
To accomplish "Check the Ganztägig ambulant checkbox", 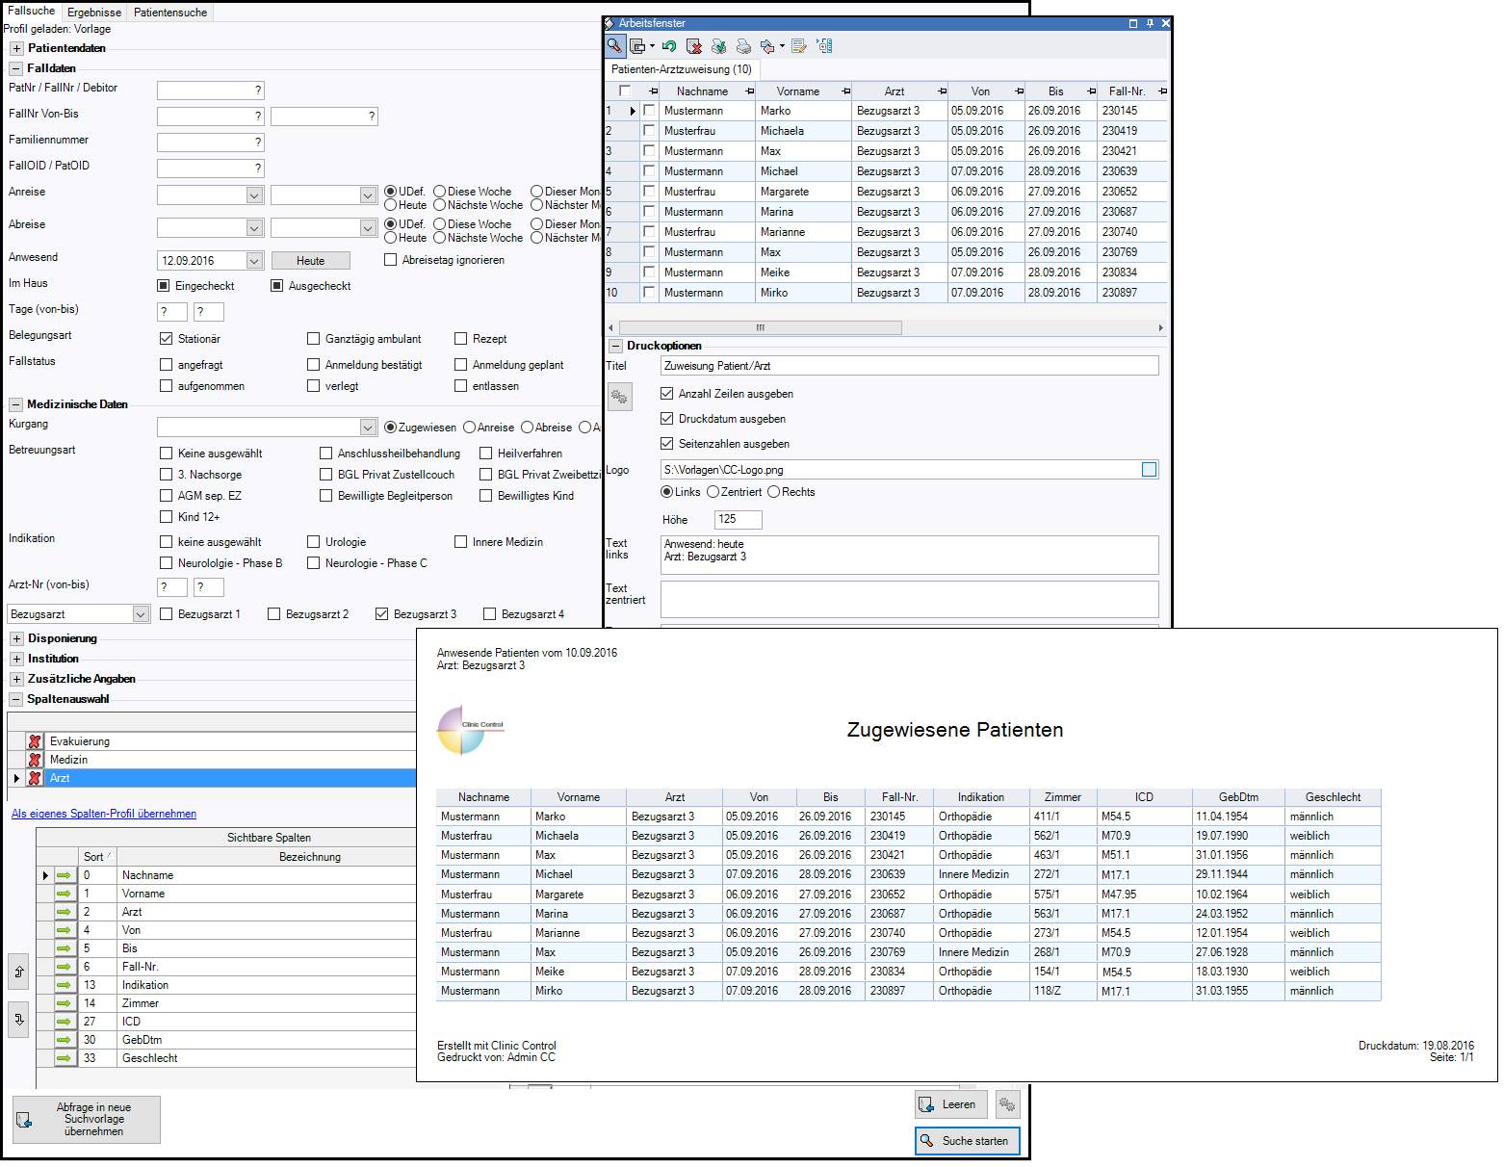I will pos(313,339).
